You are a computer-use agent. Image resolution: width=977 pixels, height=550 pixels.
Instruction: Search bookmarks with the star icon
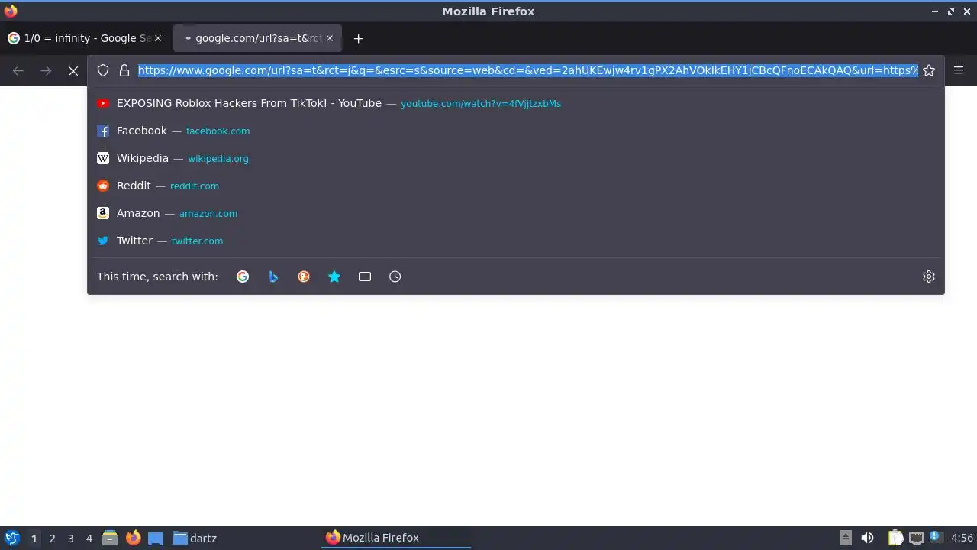pyautogui.click(x=334, y=277)
